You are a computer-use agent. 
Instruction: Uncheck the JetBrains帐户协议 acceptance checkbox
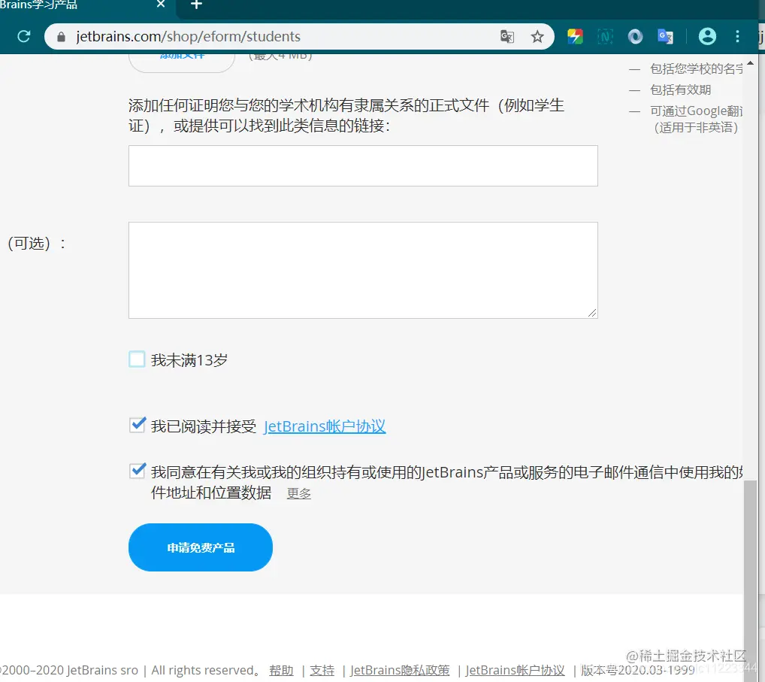tap(137, 425)
